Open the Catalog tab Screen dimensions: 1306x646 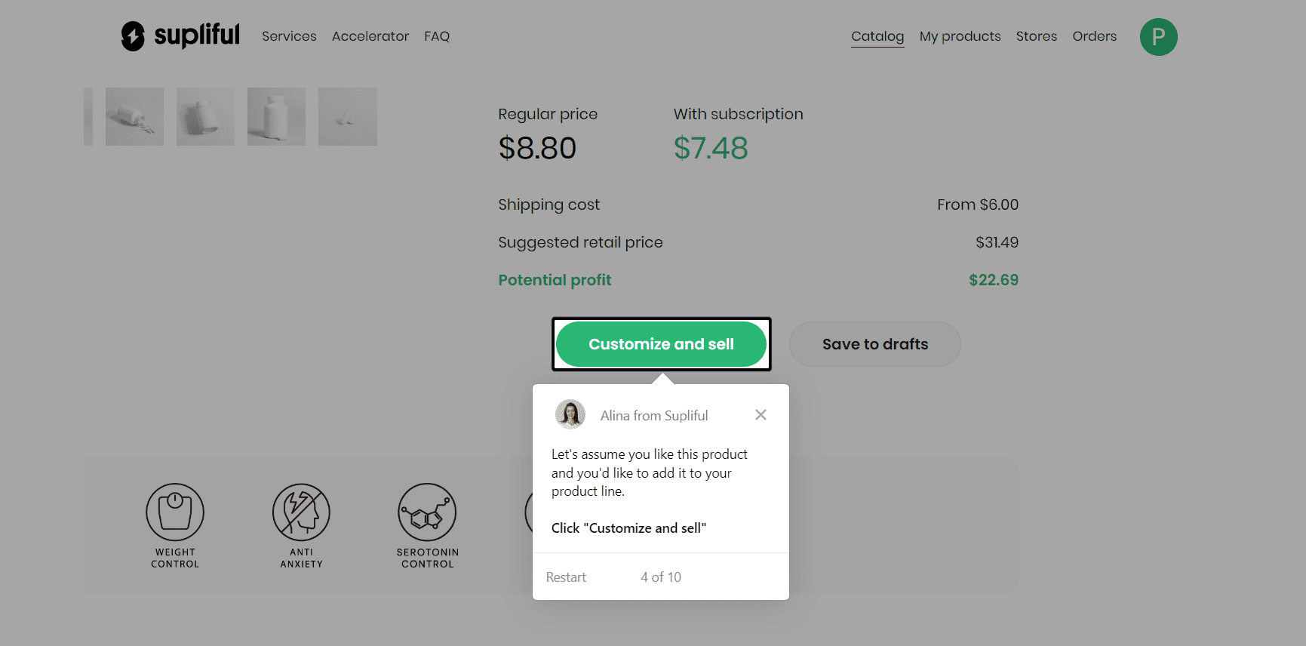[877, 36]
